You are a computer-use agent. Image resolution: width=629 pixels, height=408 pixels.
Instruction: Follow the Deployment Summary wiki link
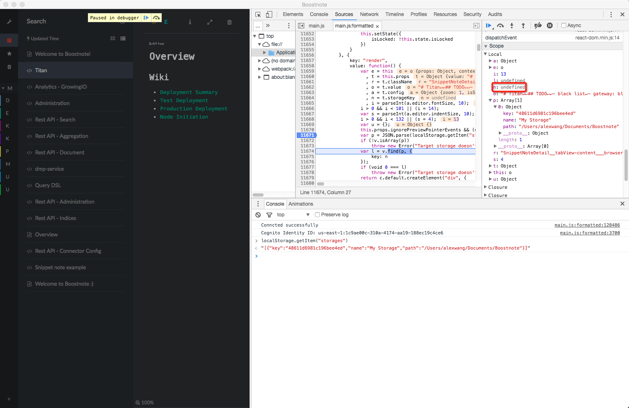pos(189,92)
